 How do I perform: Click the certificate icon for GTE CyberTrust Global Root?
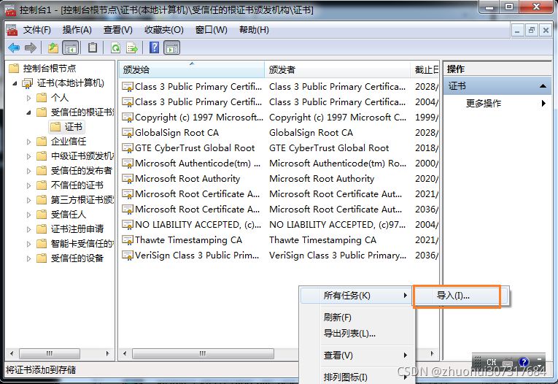point(128,148)
